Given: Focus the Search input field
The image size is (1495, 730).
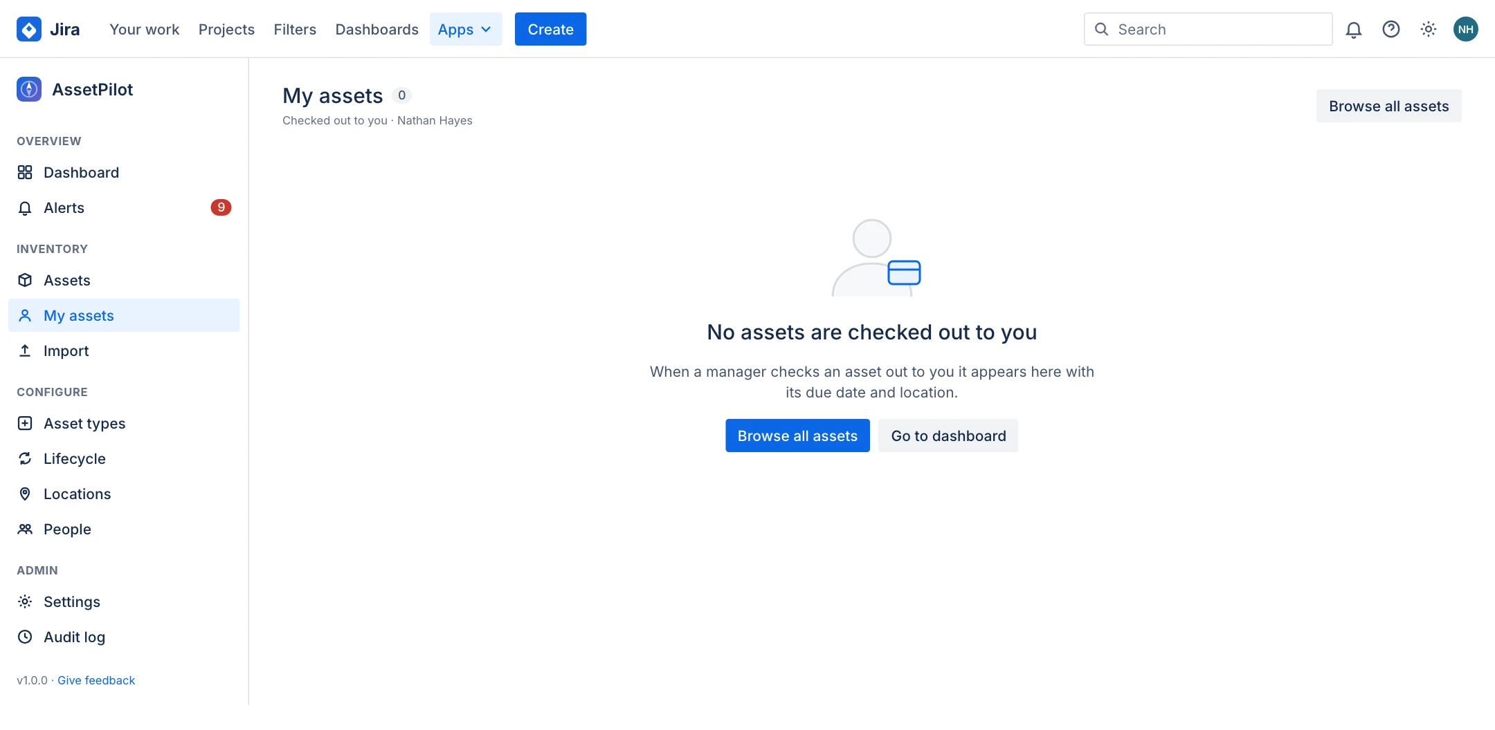Looking at the screenshot, I should click(1208, 29).
